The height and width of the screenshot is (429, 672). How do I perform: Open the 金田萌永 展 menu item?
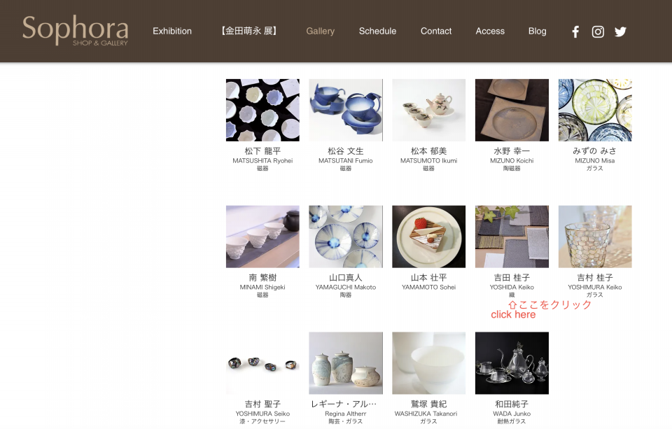[249, 31]
